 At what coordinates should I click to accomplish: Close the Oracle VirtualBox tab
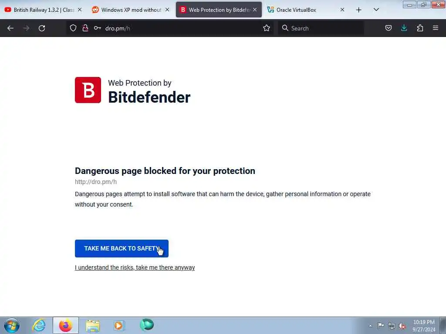(x=342, y=10)
